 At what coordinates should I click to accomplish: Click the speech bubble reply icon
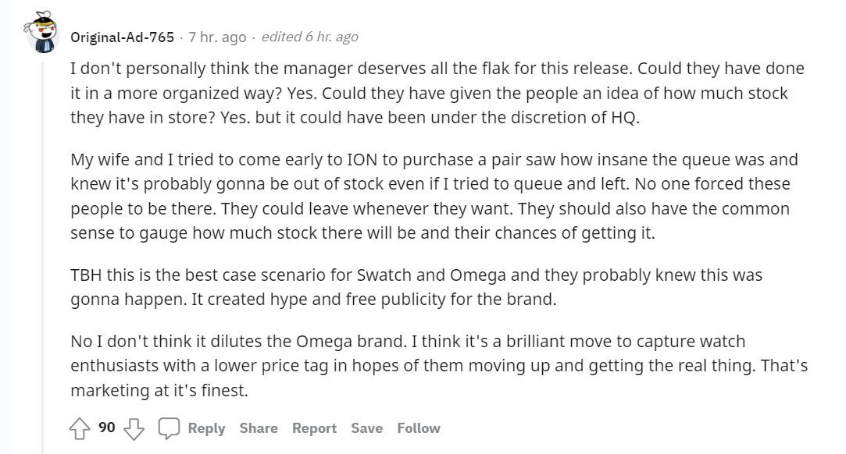168,428
